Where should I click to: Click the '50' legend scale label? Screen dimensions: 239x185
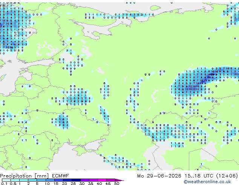coord(116,183)
